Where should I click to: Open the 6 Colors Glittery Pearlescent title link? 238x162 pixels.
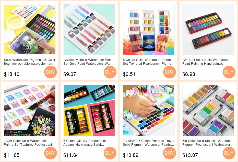(85, 143)
